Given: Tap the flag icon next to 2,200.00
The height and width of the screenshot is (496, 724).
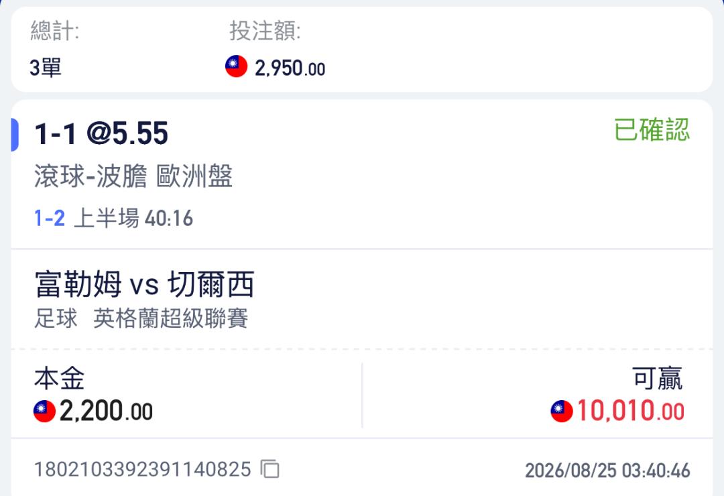Looking at the screenshot, I should coord(44,411).
